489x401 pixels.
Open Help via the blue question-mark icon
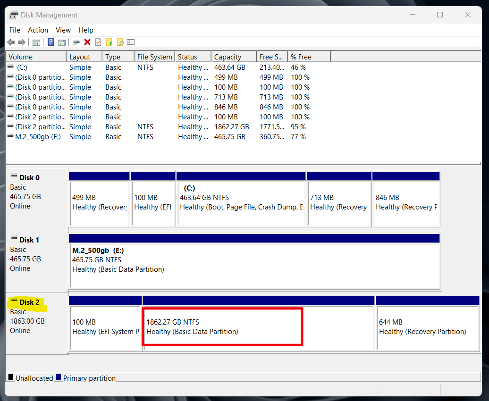[x=51, y=42]
